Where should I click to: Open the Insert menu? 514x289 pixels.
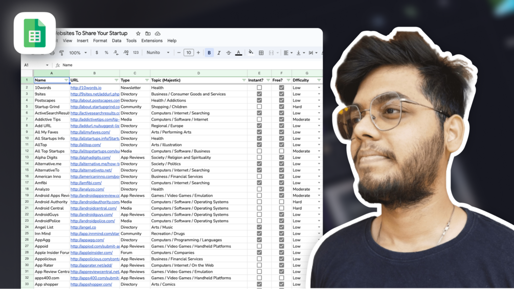coord(82,40)
